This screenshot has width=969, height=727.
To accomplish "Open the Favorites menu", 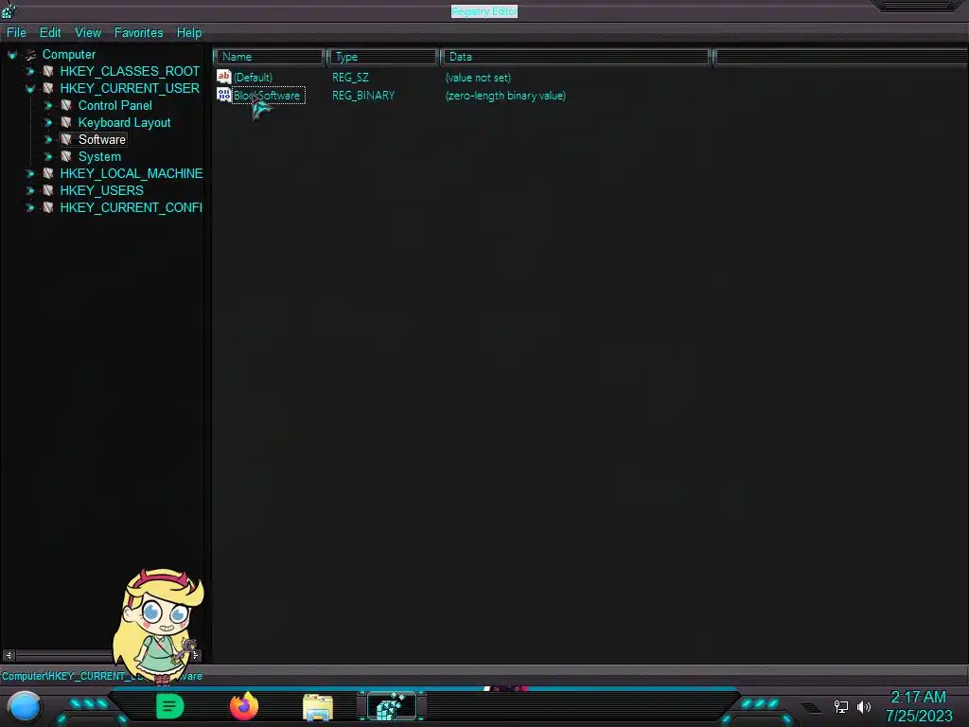I will pyautogui.click(x=138, y=33).
